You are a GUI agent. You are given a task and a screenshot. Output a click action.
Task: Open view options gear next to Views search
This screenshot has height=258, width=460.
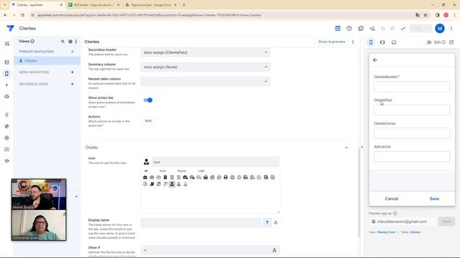click(x=70, y=42)
